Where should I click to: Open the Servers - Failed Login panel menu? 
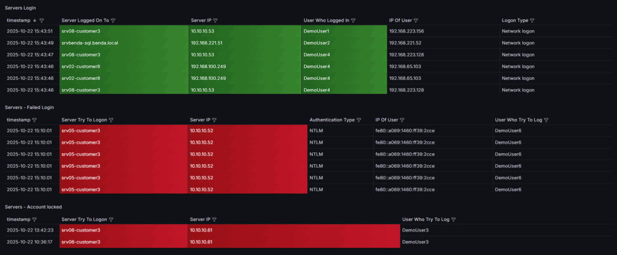tap(30, 107)
